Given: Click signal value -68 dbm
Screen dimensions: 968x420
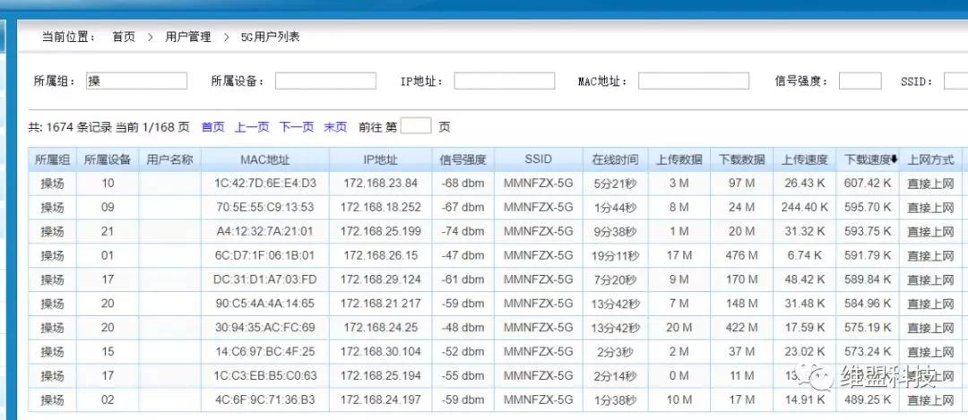Looking at the screenshot, I should click(463, 184).
